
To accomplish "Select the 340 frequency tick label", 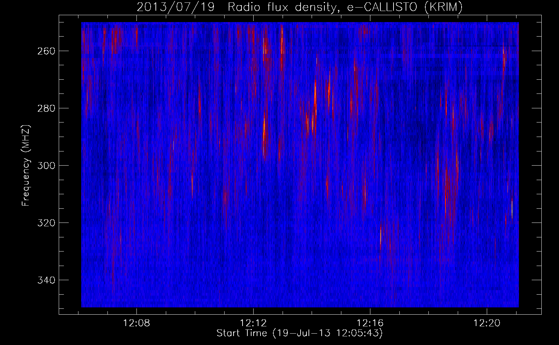I will 46,280.
